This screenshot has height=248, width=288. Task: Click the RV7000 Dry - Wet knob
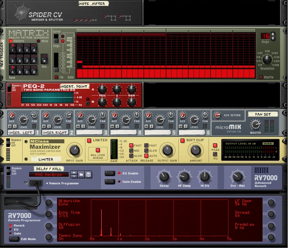[238, 177]
